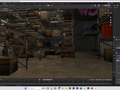Switch to the UV Editing workspace tab

pyautogui.click(x=21, y=3)
